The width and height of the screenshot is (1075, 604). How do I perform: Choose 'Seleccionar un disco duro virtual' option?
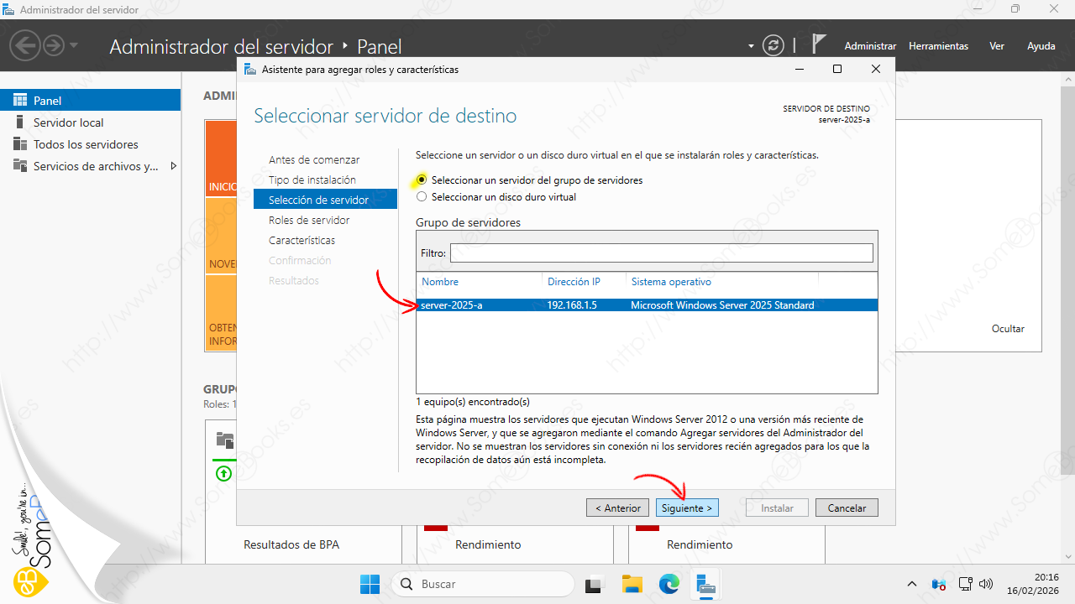point(422,197)
